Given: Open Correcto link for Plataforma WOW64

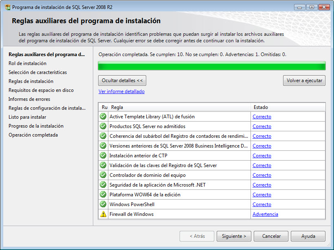Looking at the screenshot, I should 262,195.
